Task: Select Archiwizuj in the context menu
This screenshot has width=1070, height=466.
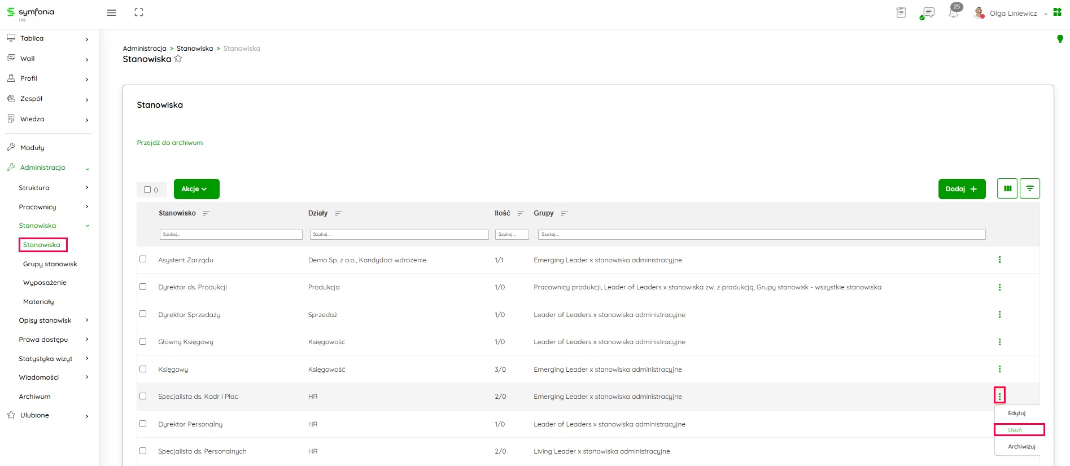Action: point(1021,446)
